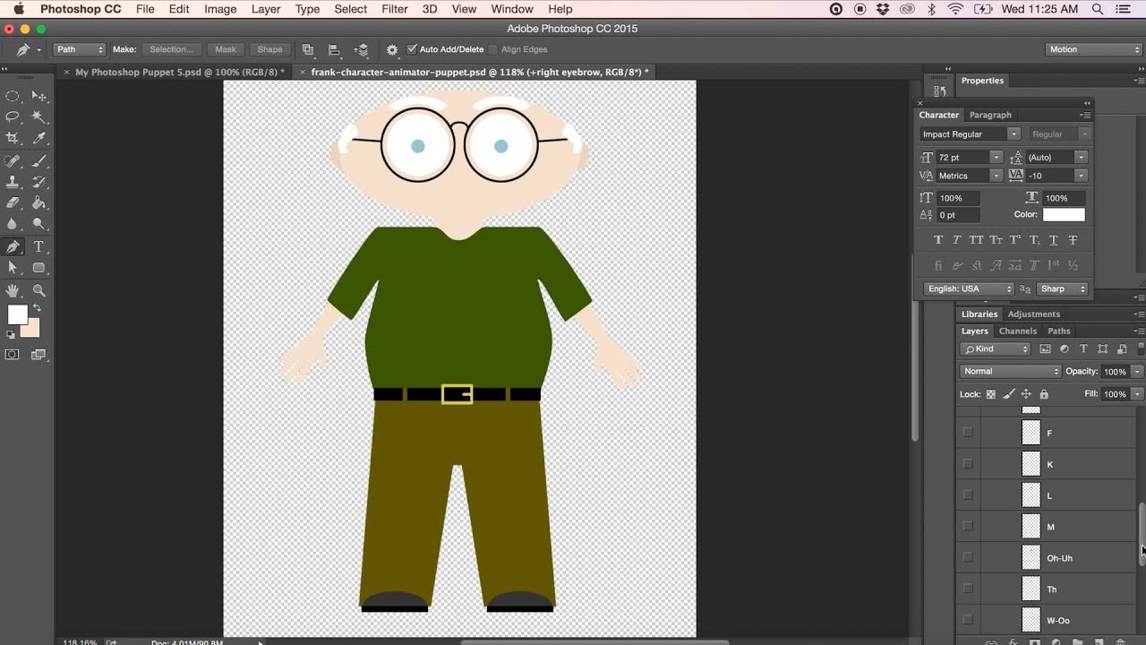Open the Path mode dropdown
This screenshot has width=1146, height=645.
pos(80,49)
